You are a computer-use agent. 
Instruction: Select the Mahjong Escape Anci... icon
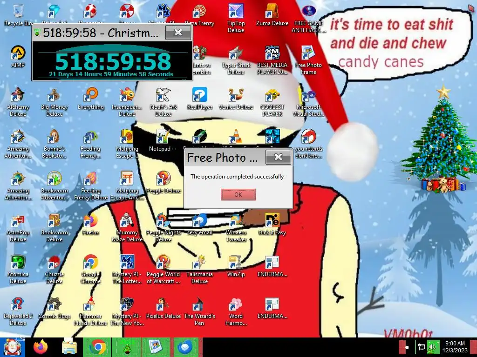127,186
